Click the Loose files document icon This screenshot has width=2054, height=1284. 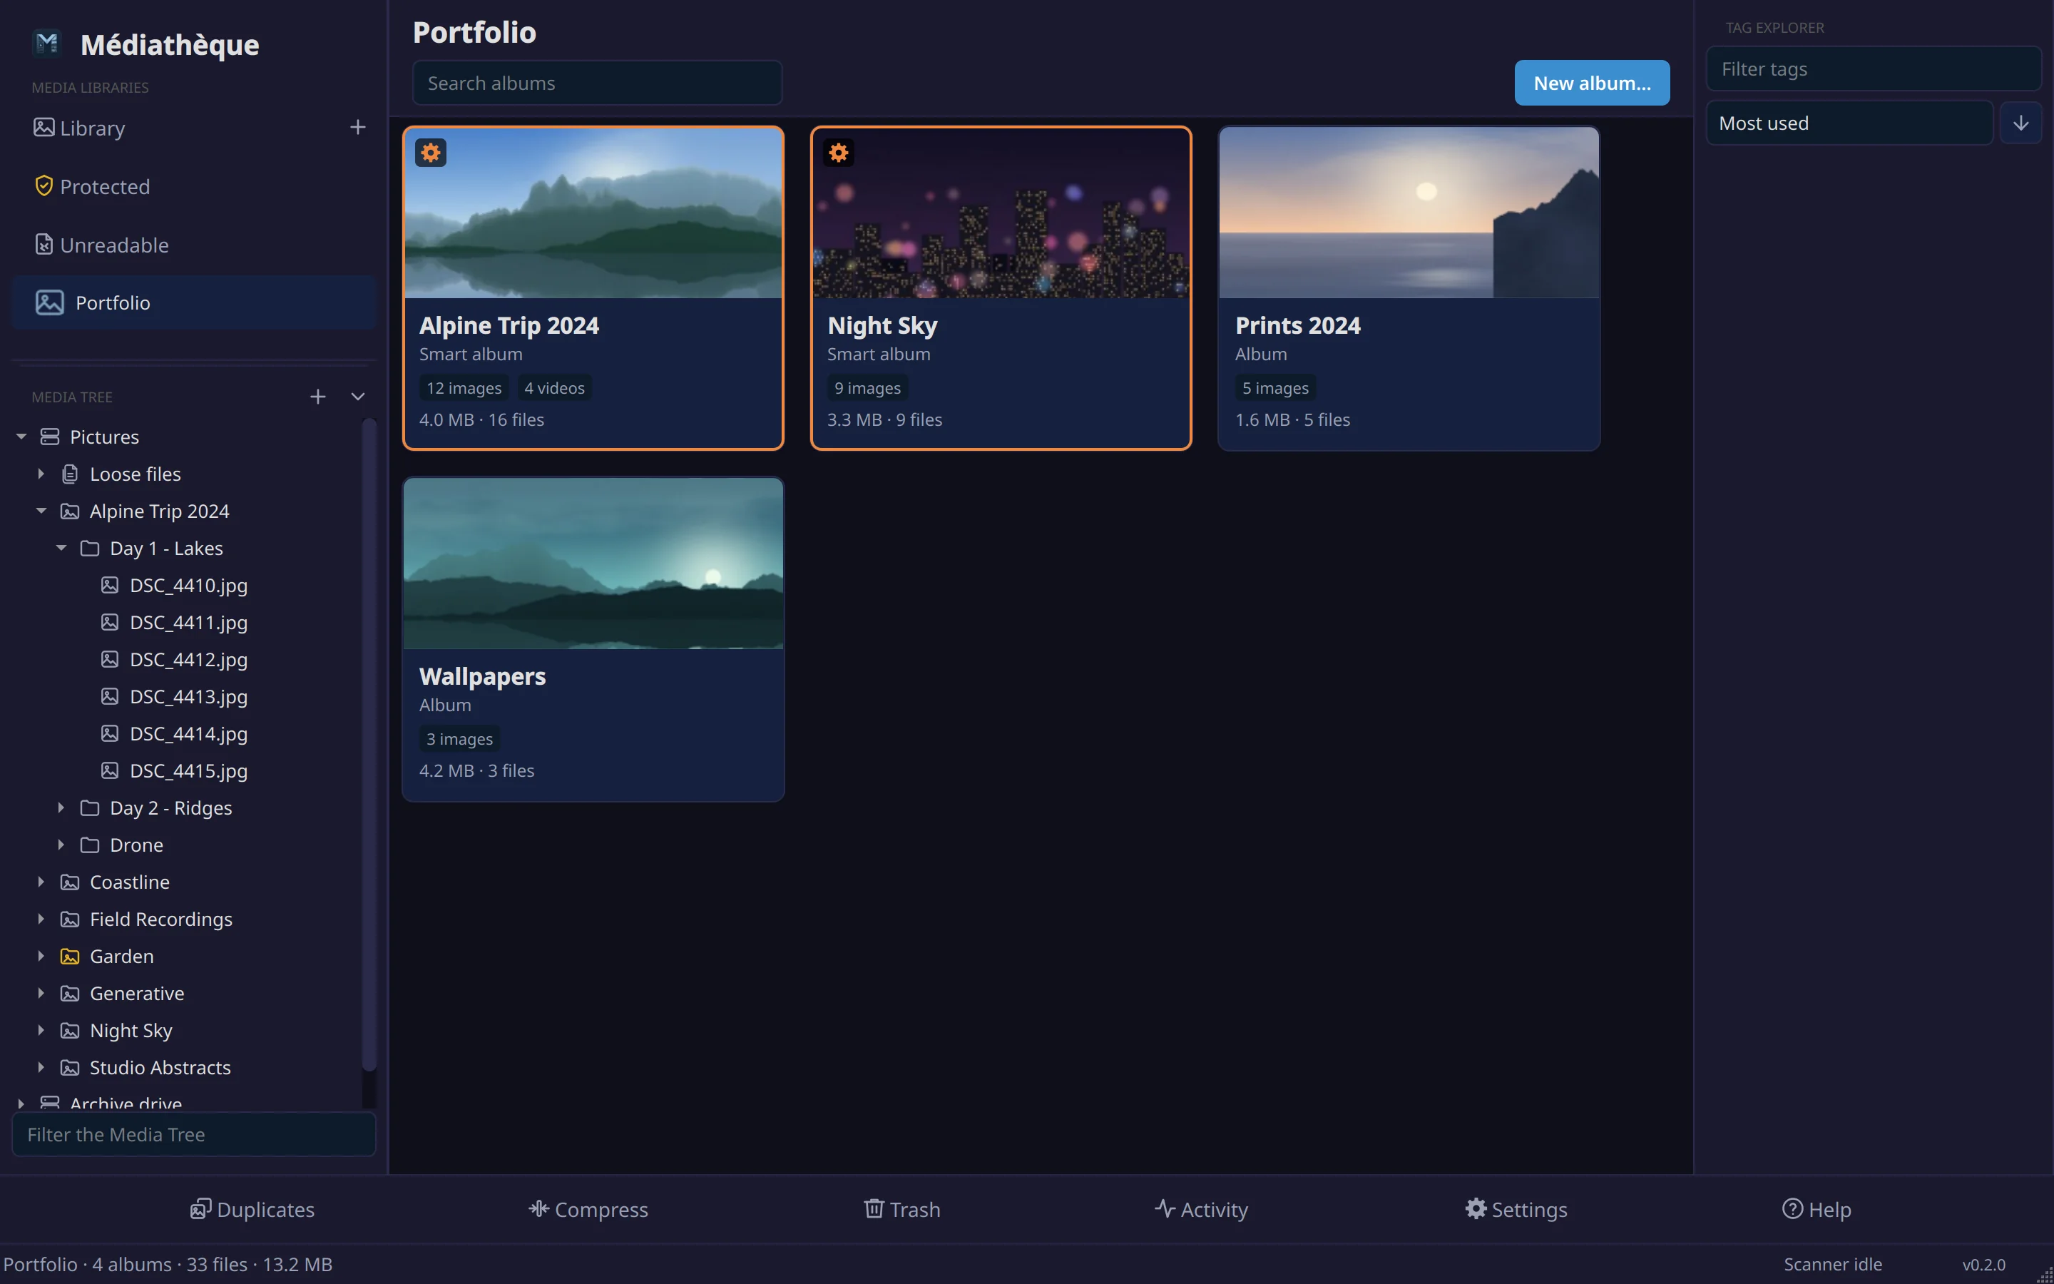(x=70, y=474)
